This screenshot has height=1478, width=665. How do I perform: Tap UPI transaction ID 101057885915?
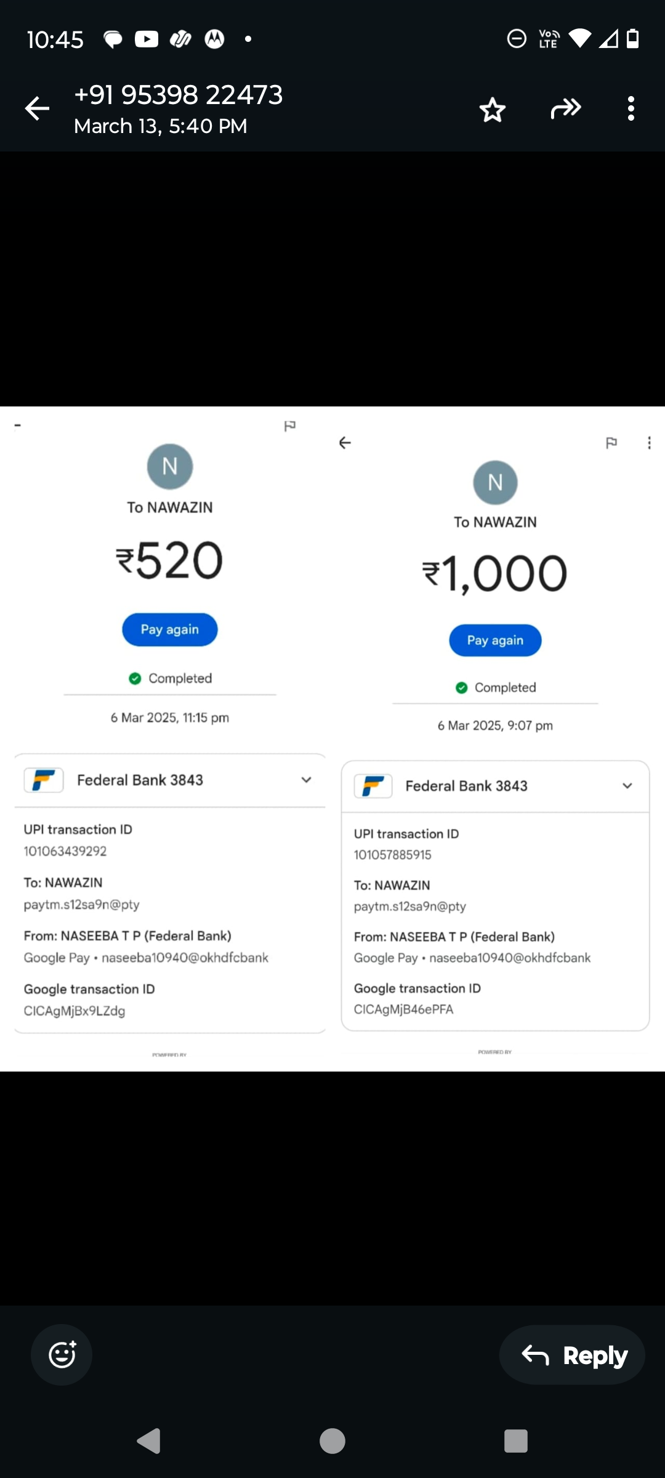(393, 855)
